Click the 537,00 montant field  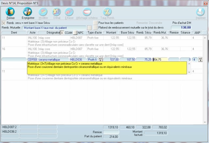pyautogui.click(x=111, y=59)
